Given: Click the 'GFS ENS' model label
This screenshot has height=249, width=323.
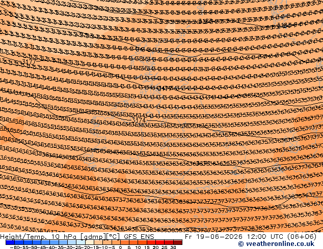Looking at the screenshot, I should click(139, 237).
